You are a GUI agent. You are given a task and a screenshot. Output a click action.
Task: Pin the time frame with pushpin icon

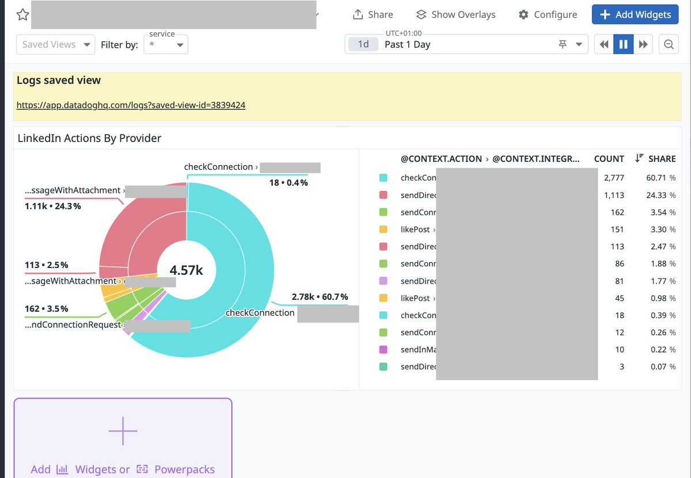pos(563,44)
